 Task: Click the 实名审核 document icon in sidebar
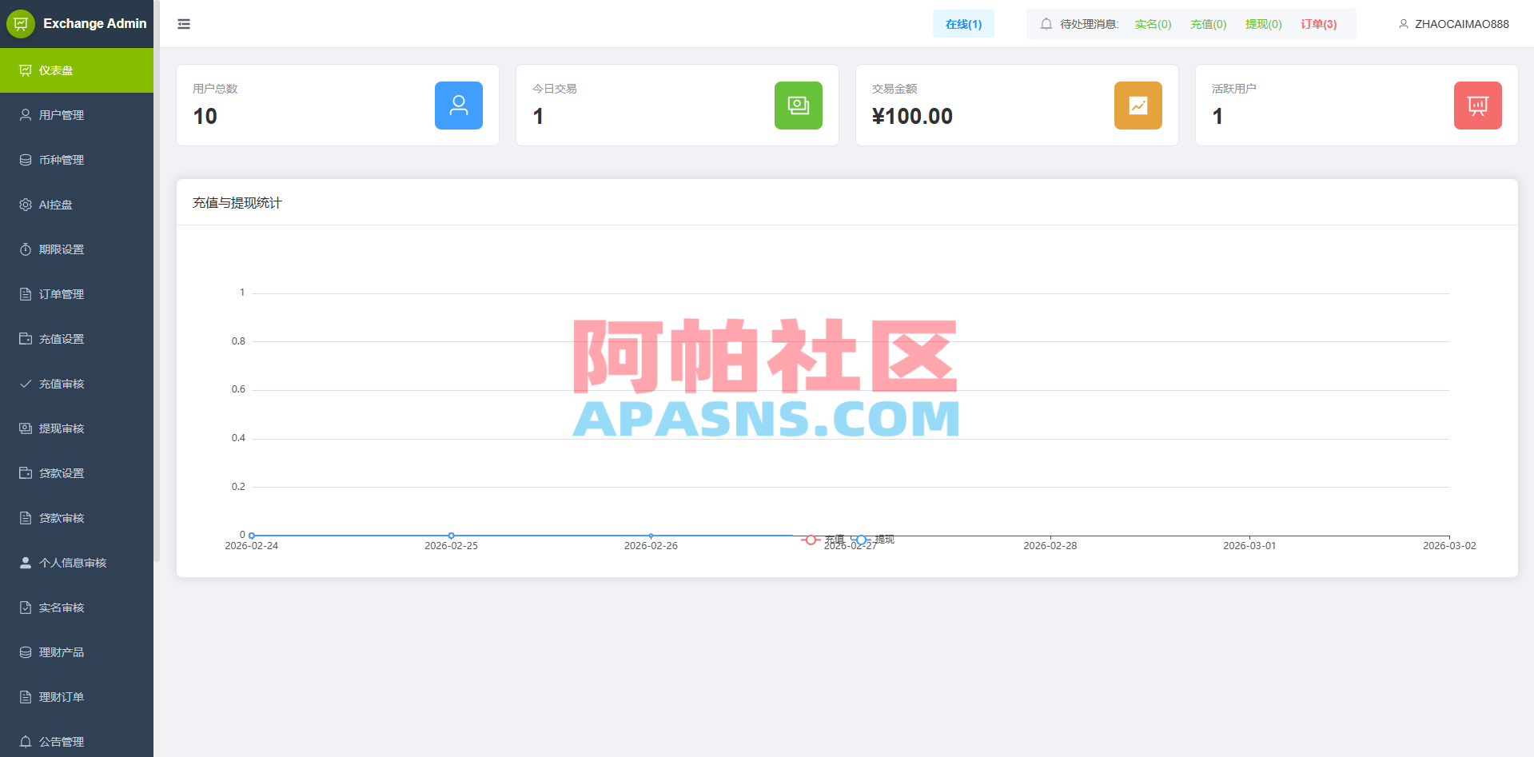click(x=26, y=608)
